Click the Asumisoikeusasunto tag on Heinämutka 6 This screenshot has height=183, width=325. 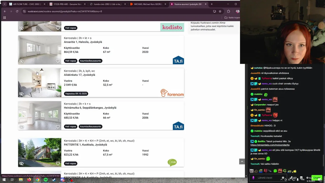pyautogui.click(x=91, y=127)
